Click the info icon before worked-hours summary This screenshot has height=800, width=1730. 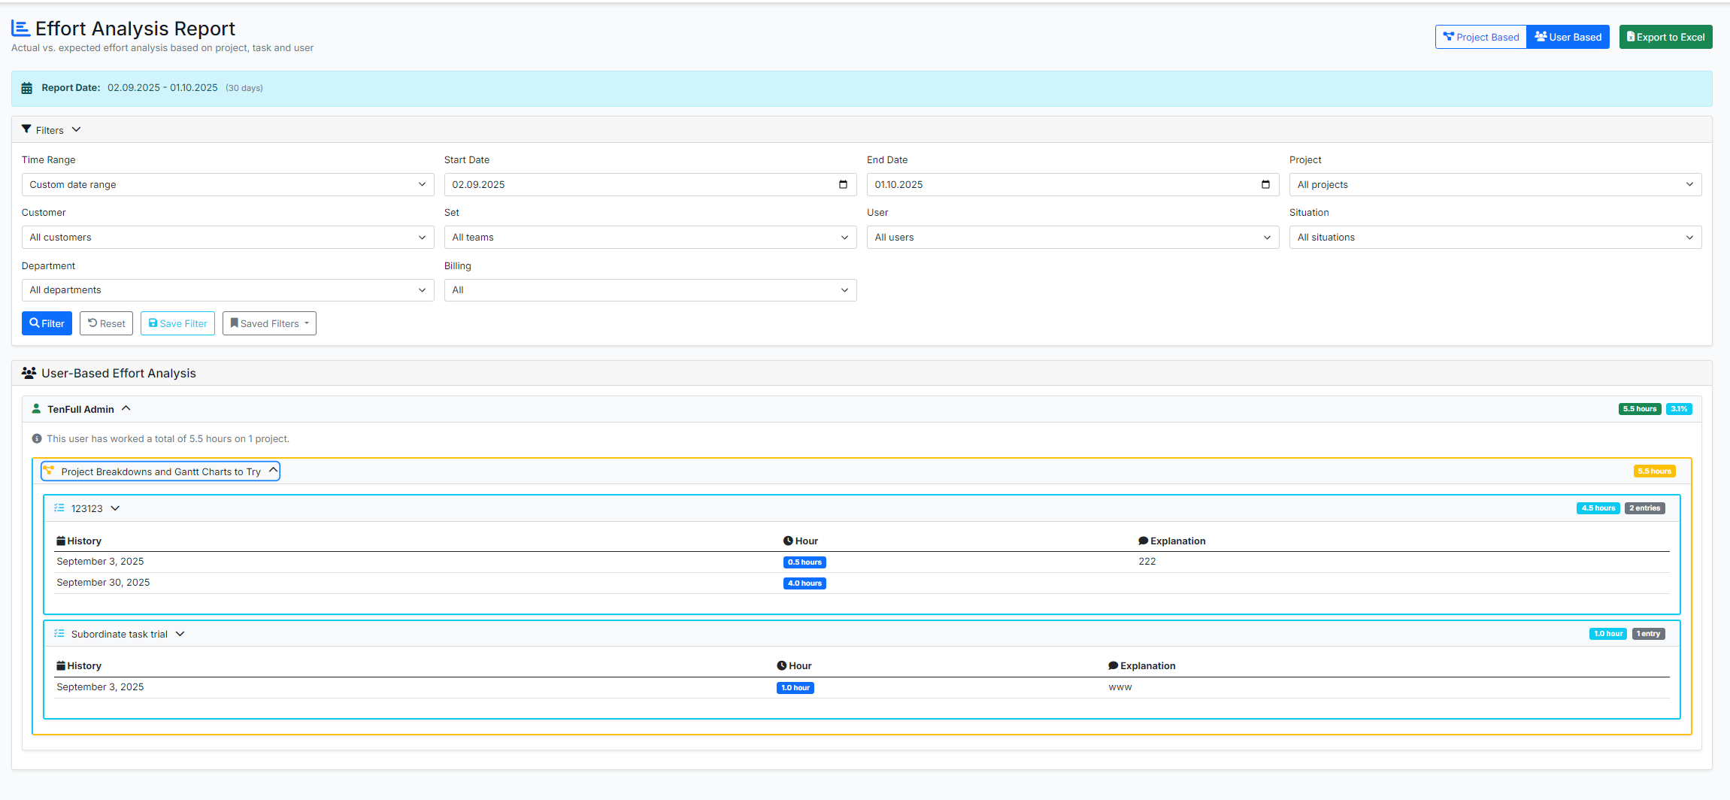click(x=37, y=438)
